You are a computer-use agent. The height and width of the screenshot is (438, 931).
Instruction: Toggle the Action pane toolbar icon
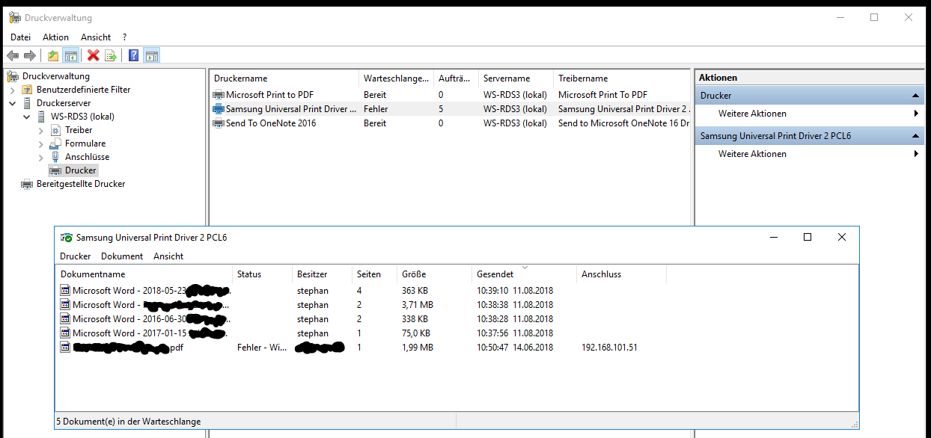coord(151,55)
